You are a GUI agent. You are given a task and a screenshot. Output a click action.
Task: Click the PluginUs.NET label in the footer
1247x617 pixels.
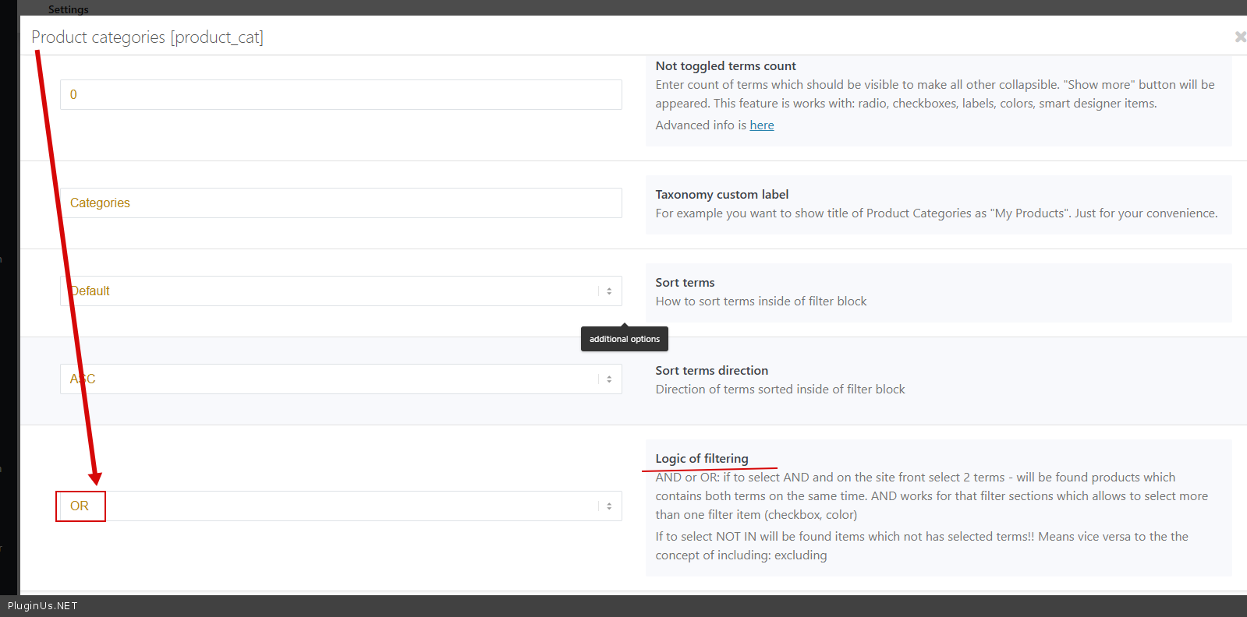43,606
